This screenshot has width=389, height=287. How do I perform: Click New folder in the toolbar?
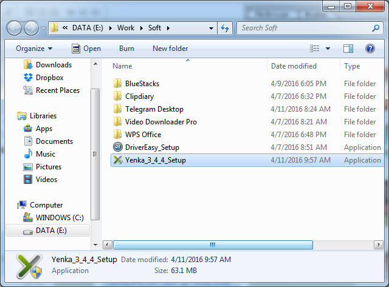pyautogui.click(x=170, y=49)
